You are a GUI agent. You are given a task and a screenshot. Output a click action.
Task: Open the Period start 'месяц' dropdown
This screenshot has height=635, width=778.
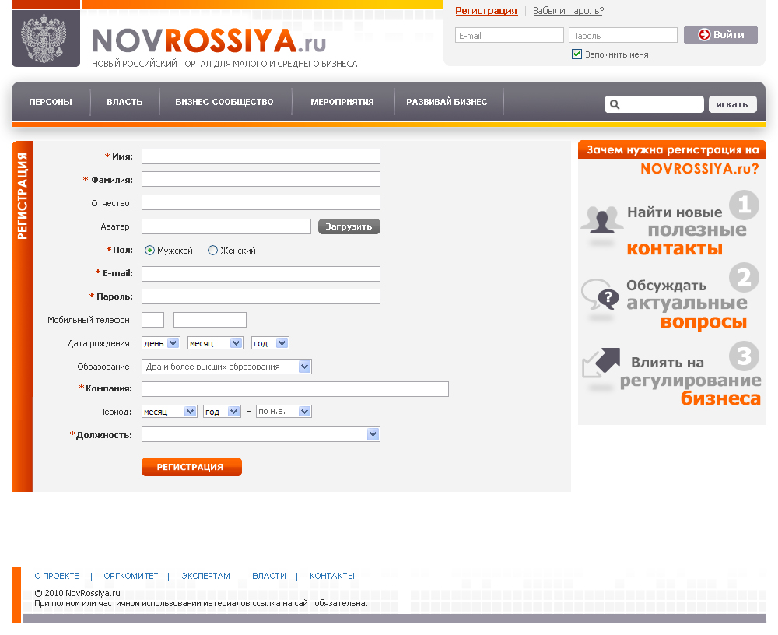tap(169, 412)
